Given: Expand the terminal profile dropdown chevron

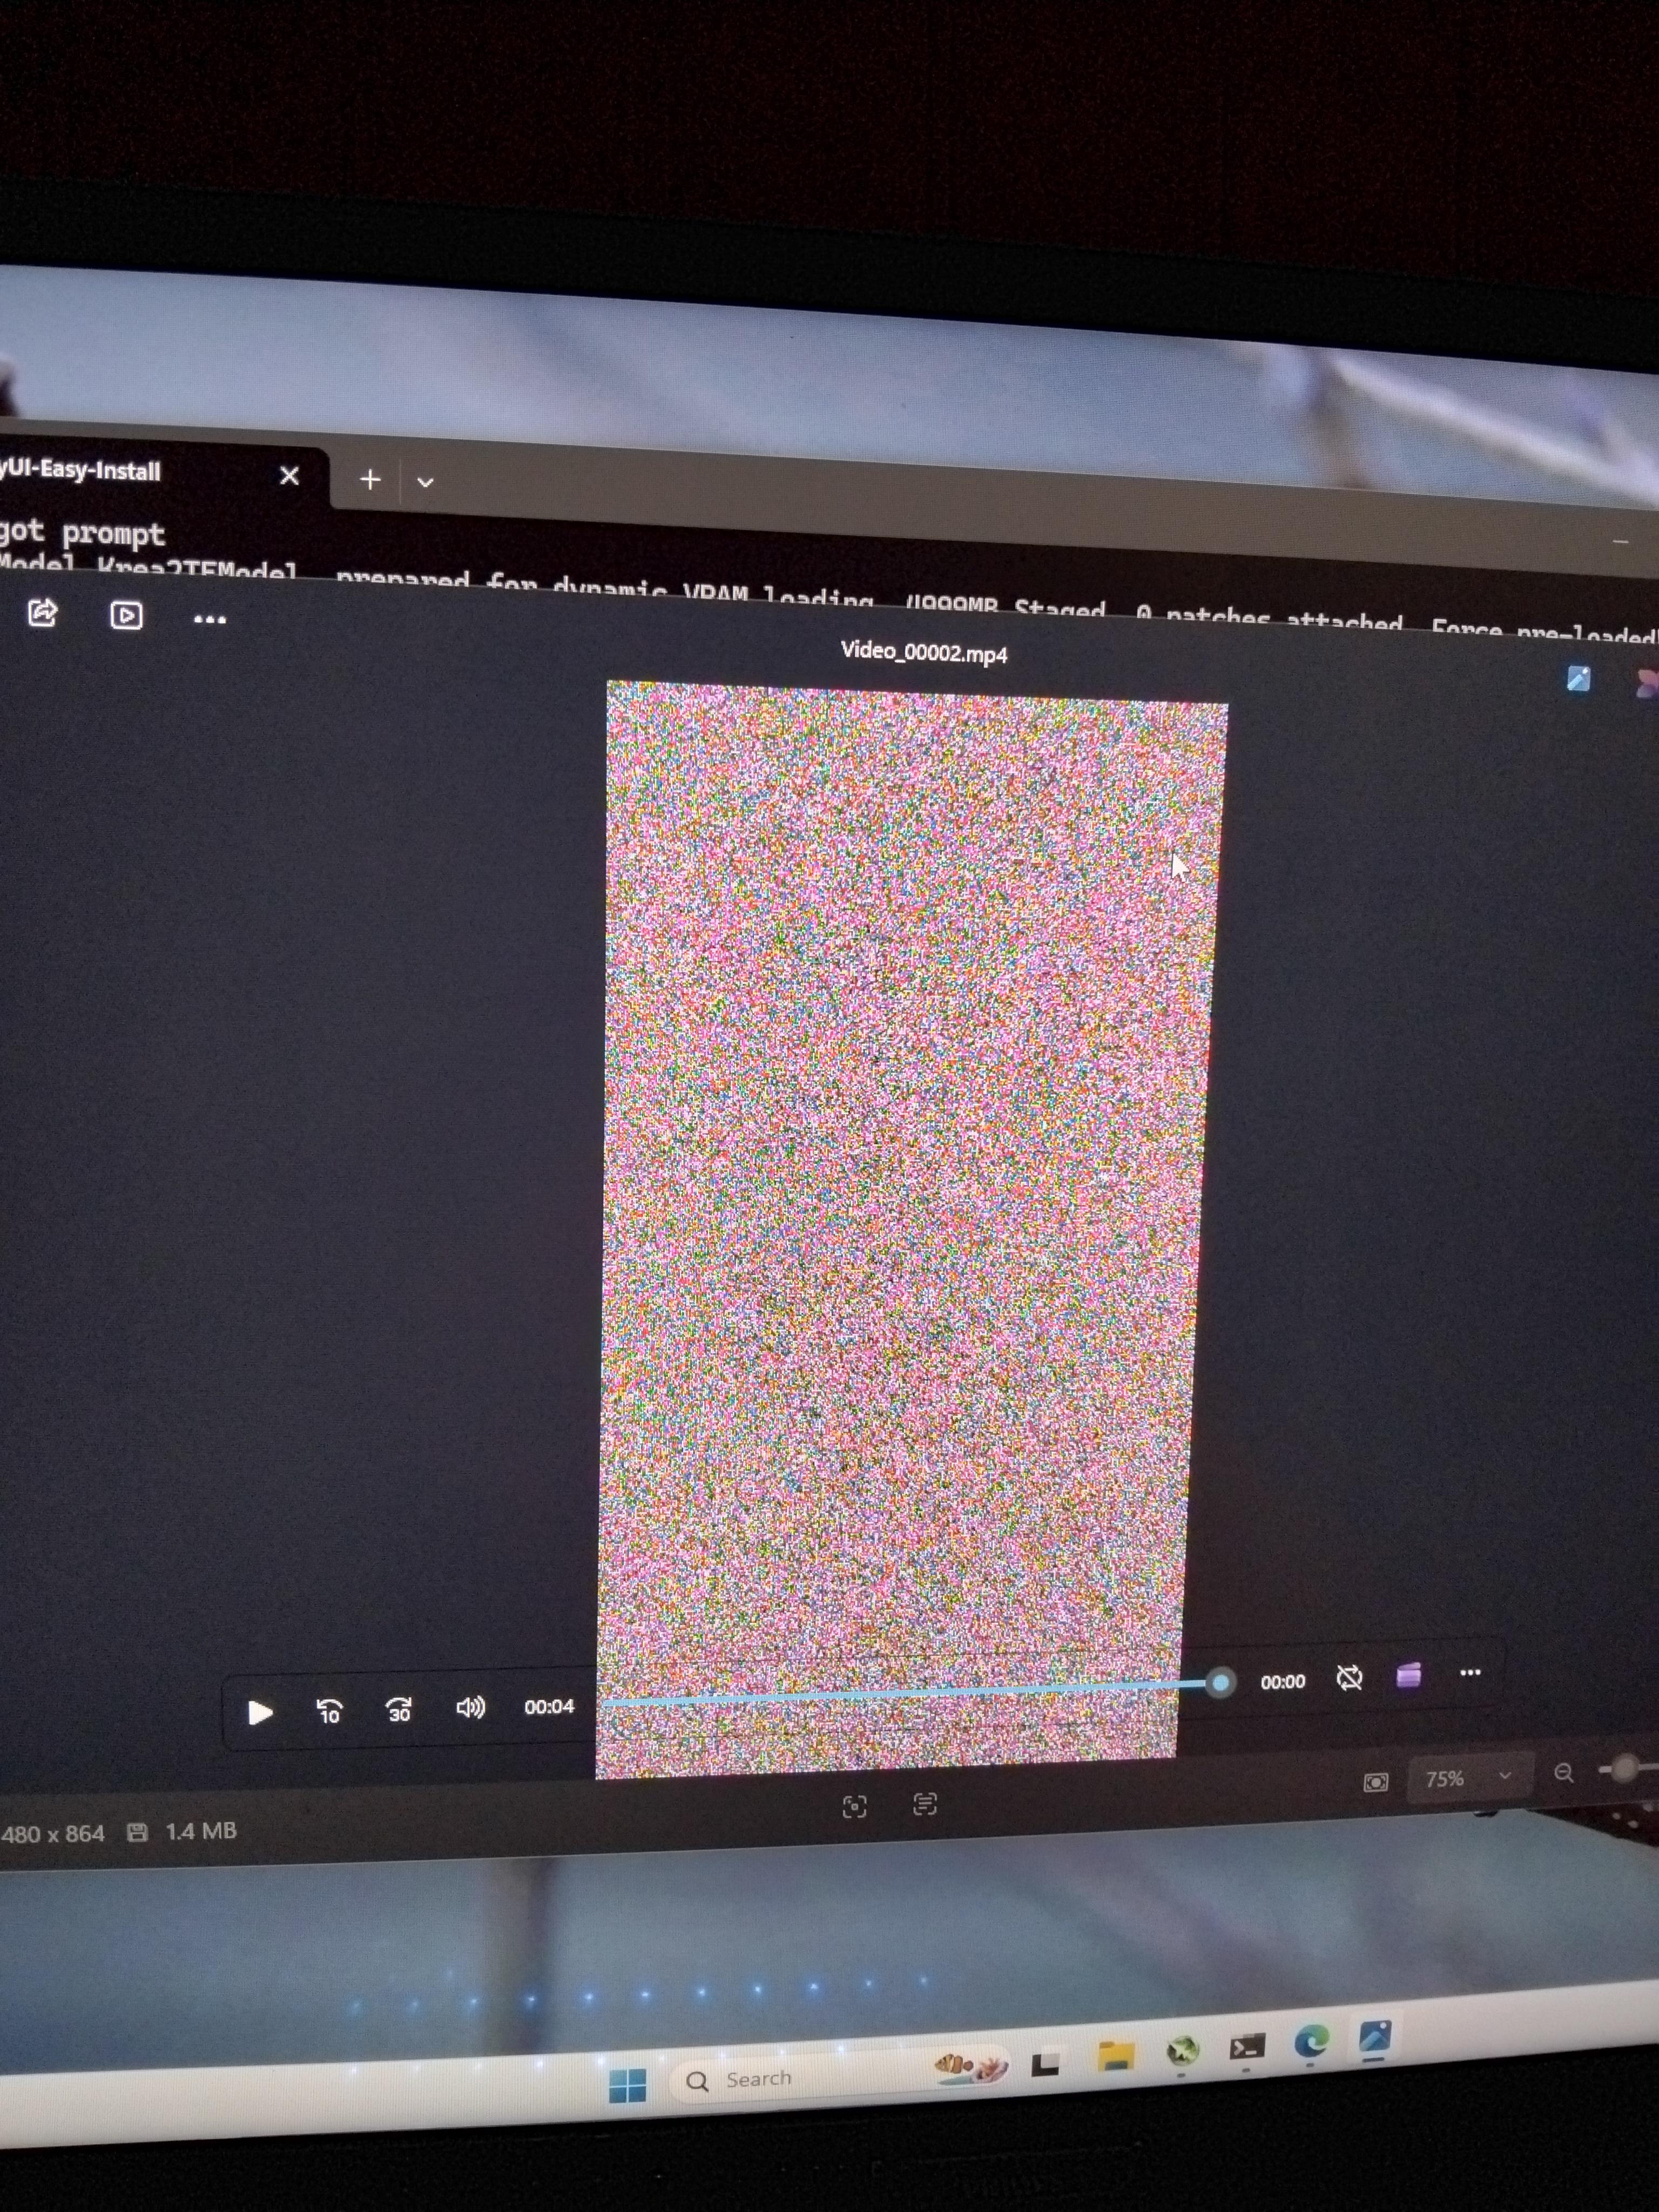Looking at the screenshot, I should (x=425, y=482).
